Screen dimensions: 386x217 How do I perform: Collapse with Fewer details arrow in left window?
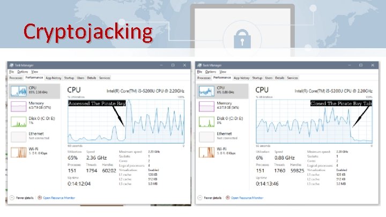(x=12, y=198)
